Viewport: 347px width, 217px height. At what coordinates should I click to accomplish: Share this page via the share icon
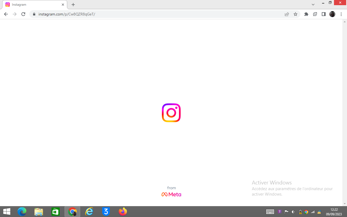click(x=287, y=14)
